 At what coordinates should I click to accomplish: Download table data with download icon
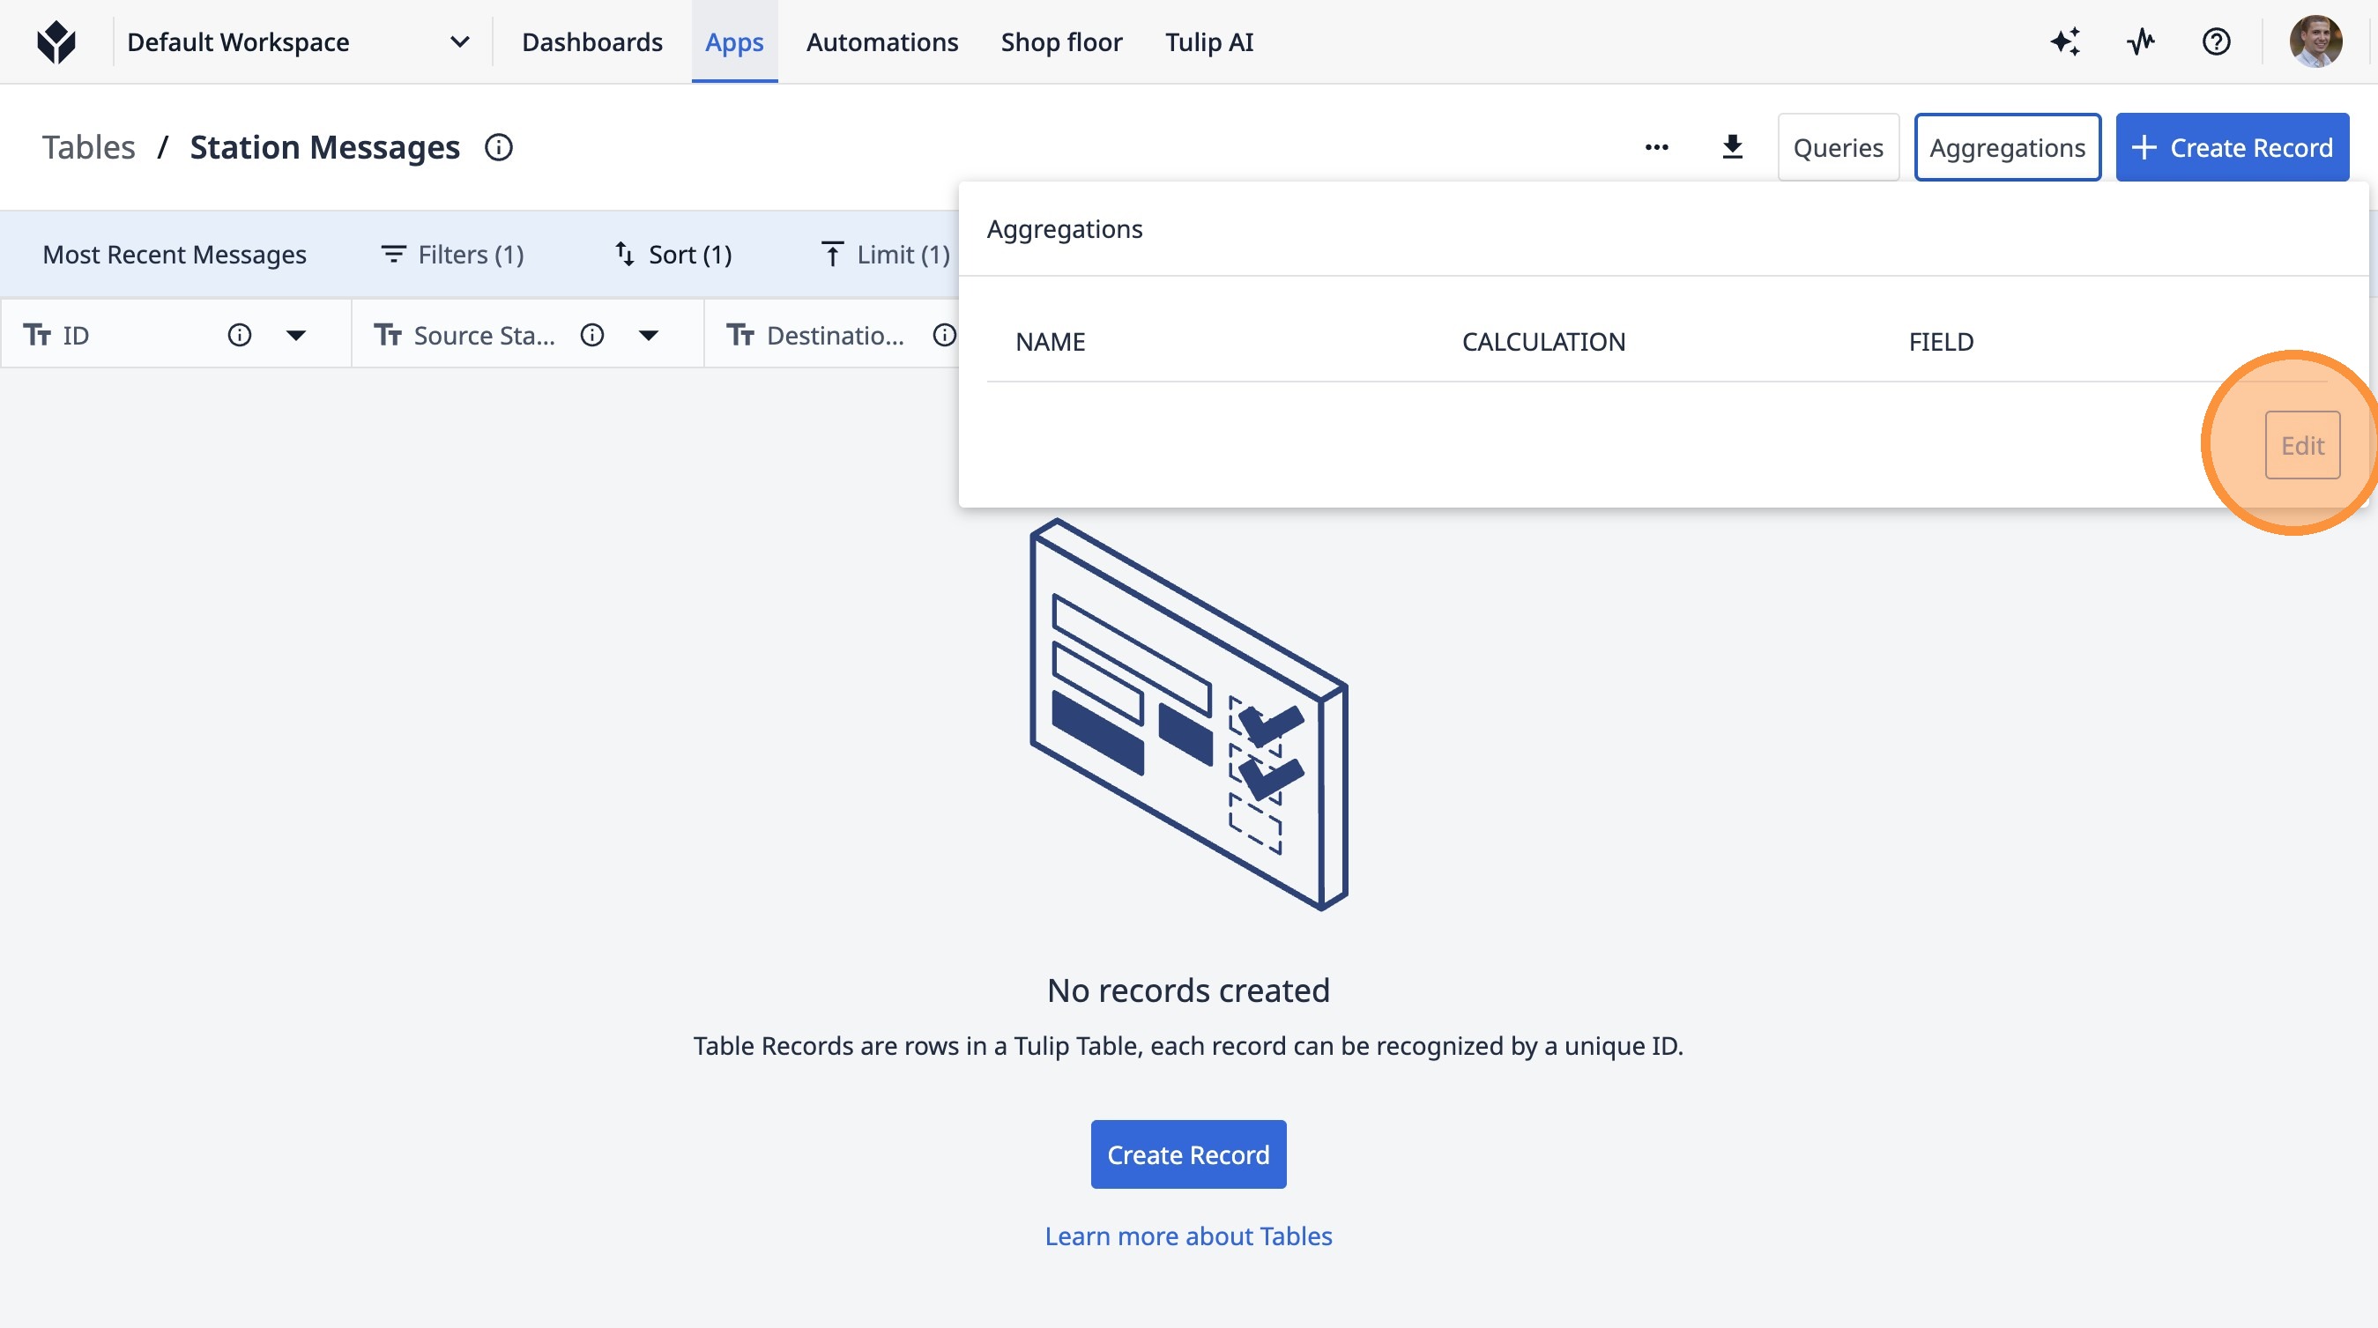click(1732, 147)
